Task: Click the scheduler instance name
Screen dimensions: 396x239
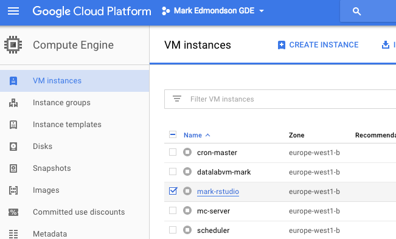Action: click(x=213, y=230)
